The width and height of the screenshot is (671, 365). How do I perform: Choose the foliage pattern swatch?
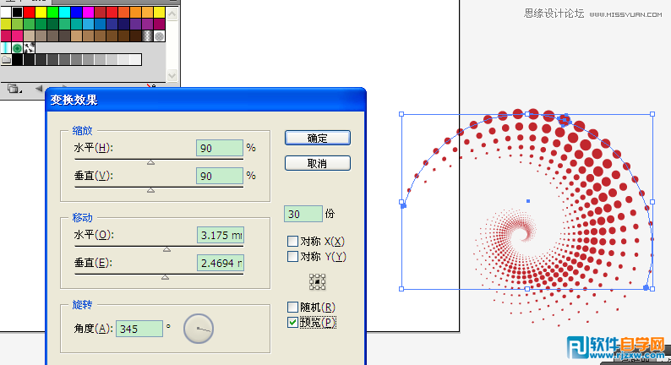(x=29, y=48)
